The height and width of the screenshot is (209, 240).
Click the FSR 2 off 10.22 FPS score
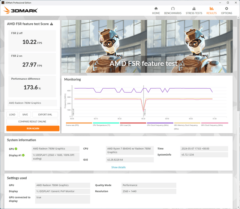coord(32,42)
